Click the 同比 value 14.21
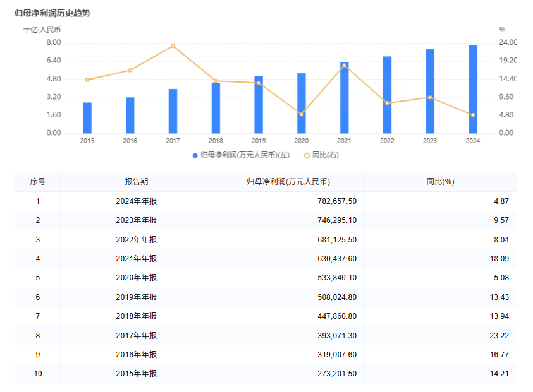 point(499,373)
